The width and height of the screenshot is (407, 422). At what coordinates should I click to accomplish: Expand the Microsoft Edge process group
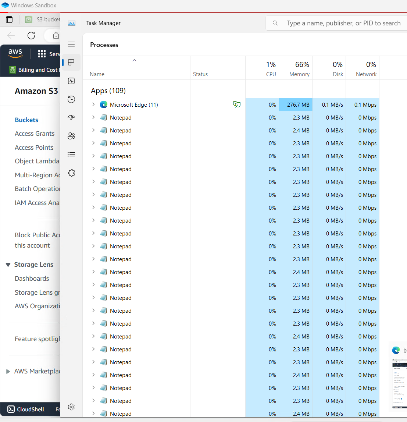click(x=93, y=104)
